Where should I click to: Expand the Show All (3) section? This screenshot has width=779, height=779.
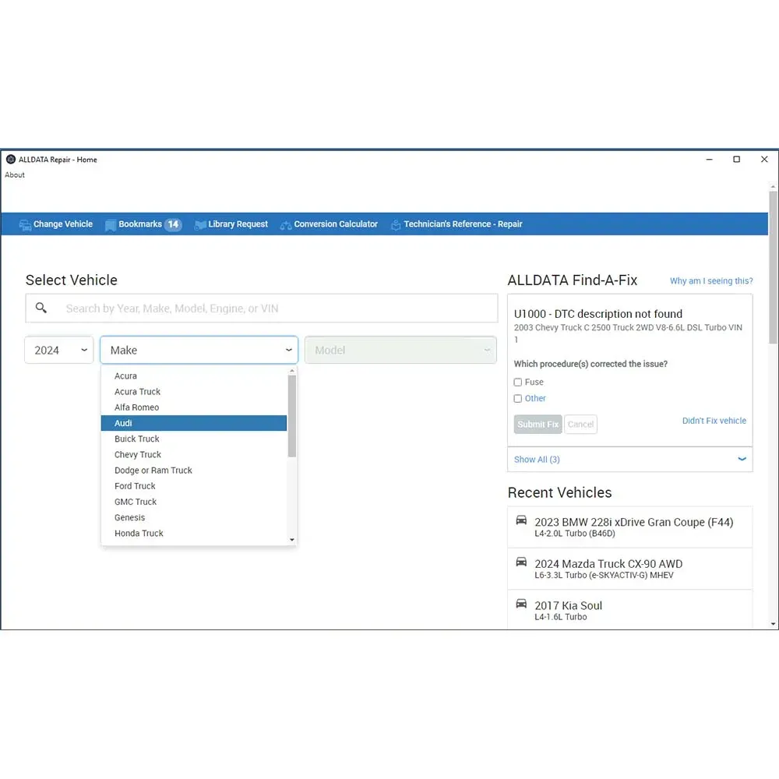pos(742,460)
